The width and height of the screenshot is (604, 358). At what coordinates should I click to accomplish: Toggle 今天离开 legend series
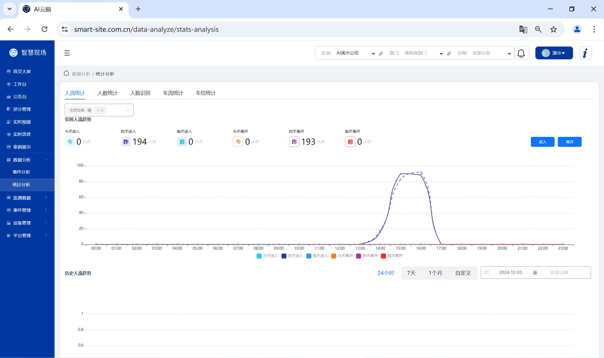click(x=342, y=256)
